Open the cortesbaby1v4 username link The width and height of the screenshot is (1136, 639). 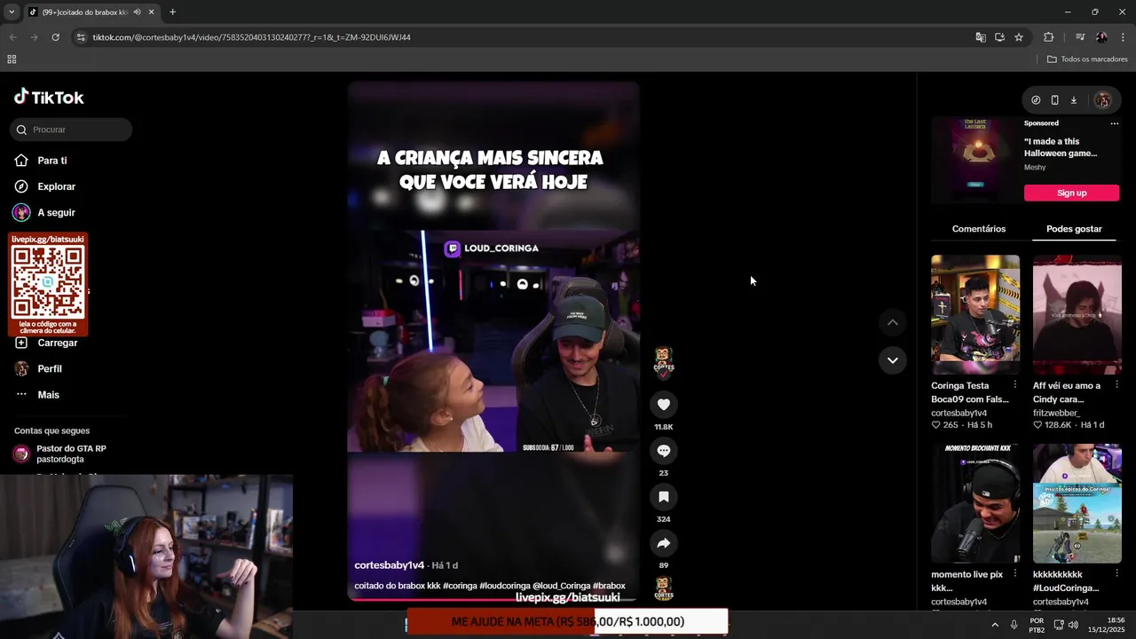[389, 565]
